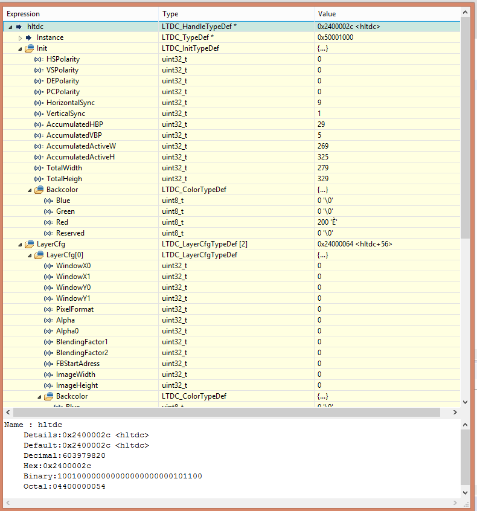Click the Value column header
This screenshot has height=511, width=477.
coord(387,14)
